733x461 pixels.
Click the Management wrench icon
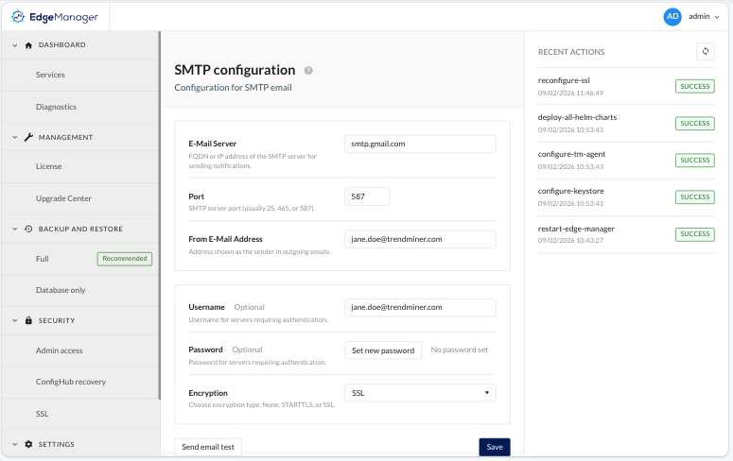click(28, 137)
